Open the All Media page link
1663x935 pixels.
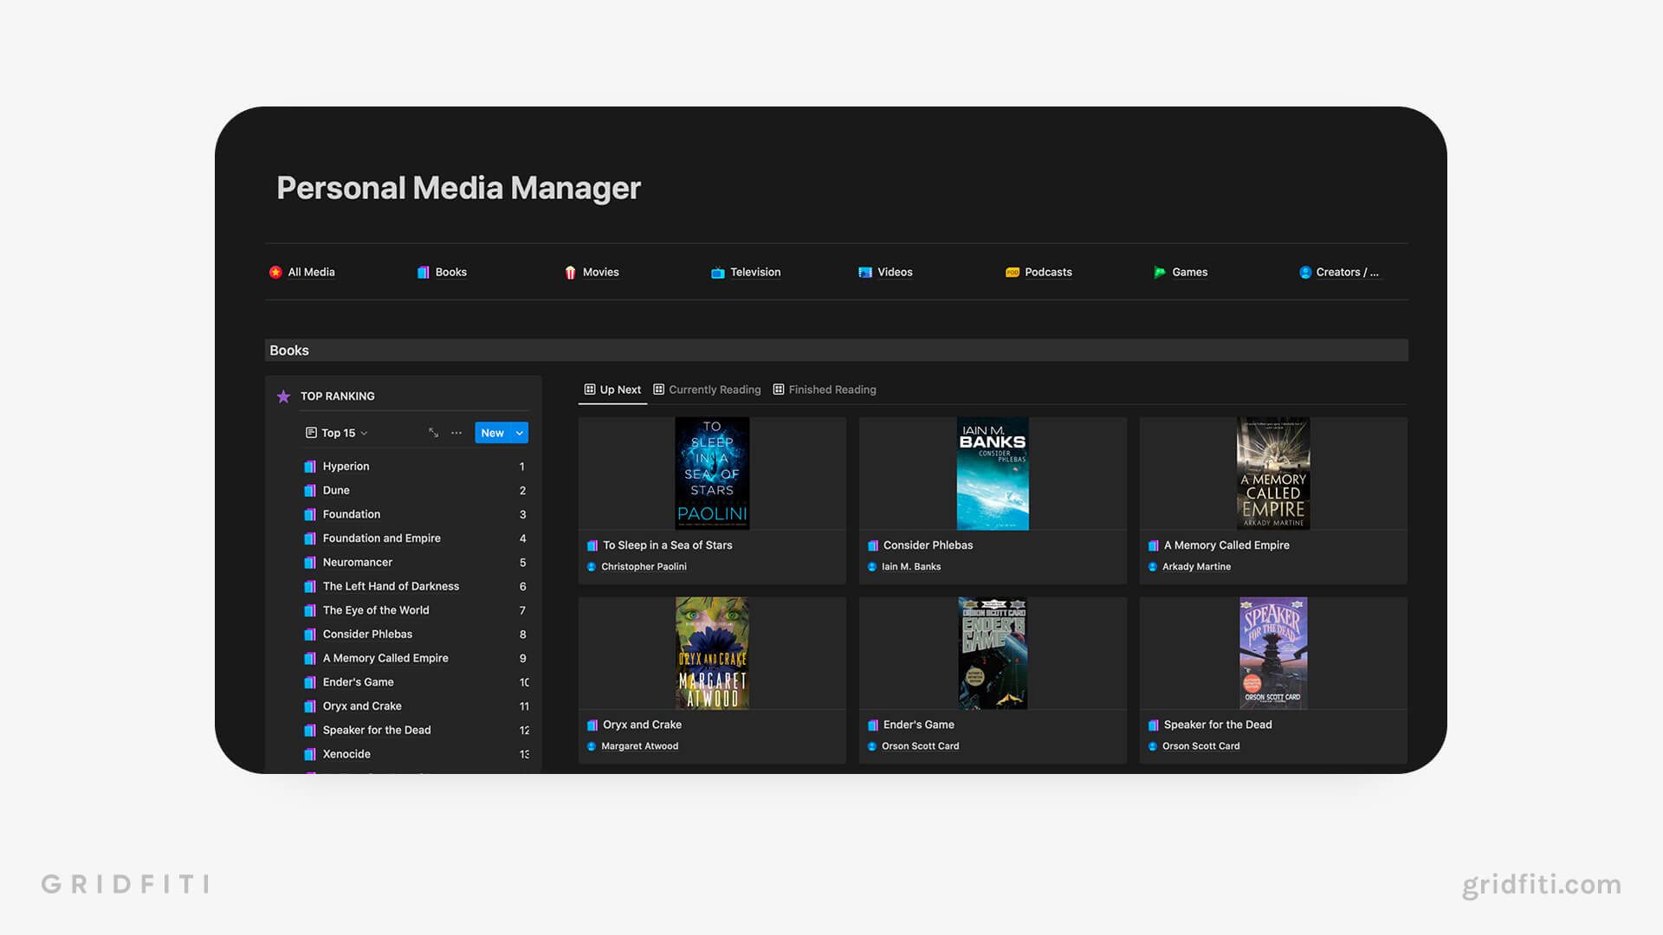pos(311,272)
